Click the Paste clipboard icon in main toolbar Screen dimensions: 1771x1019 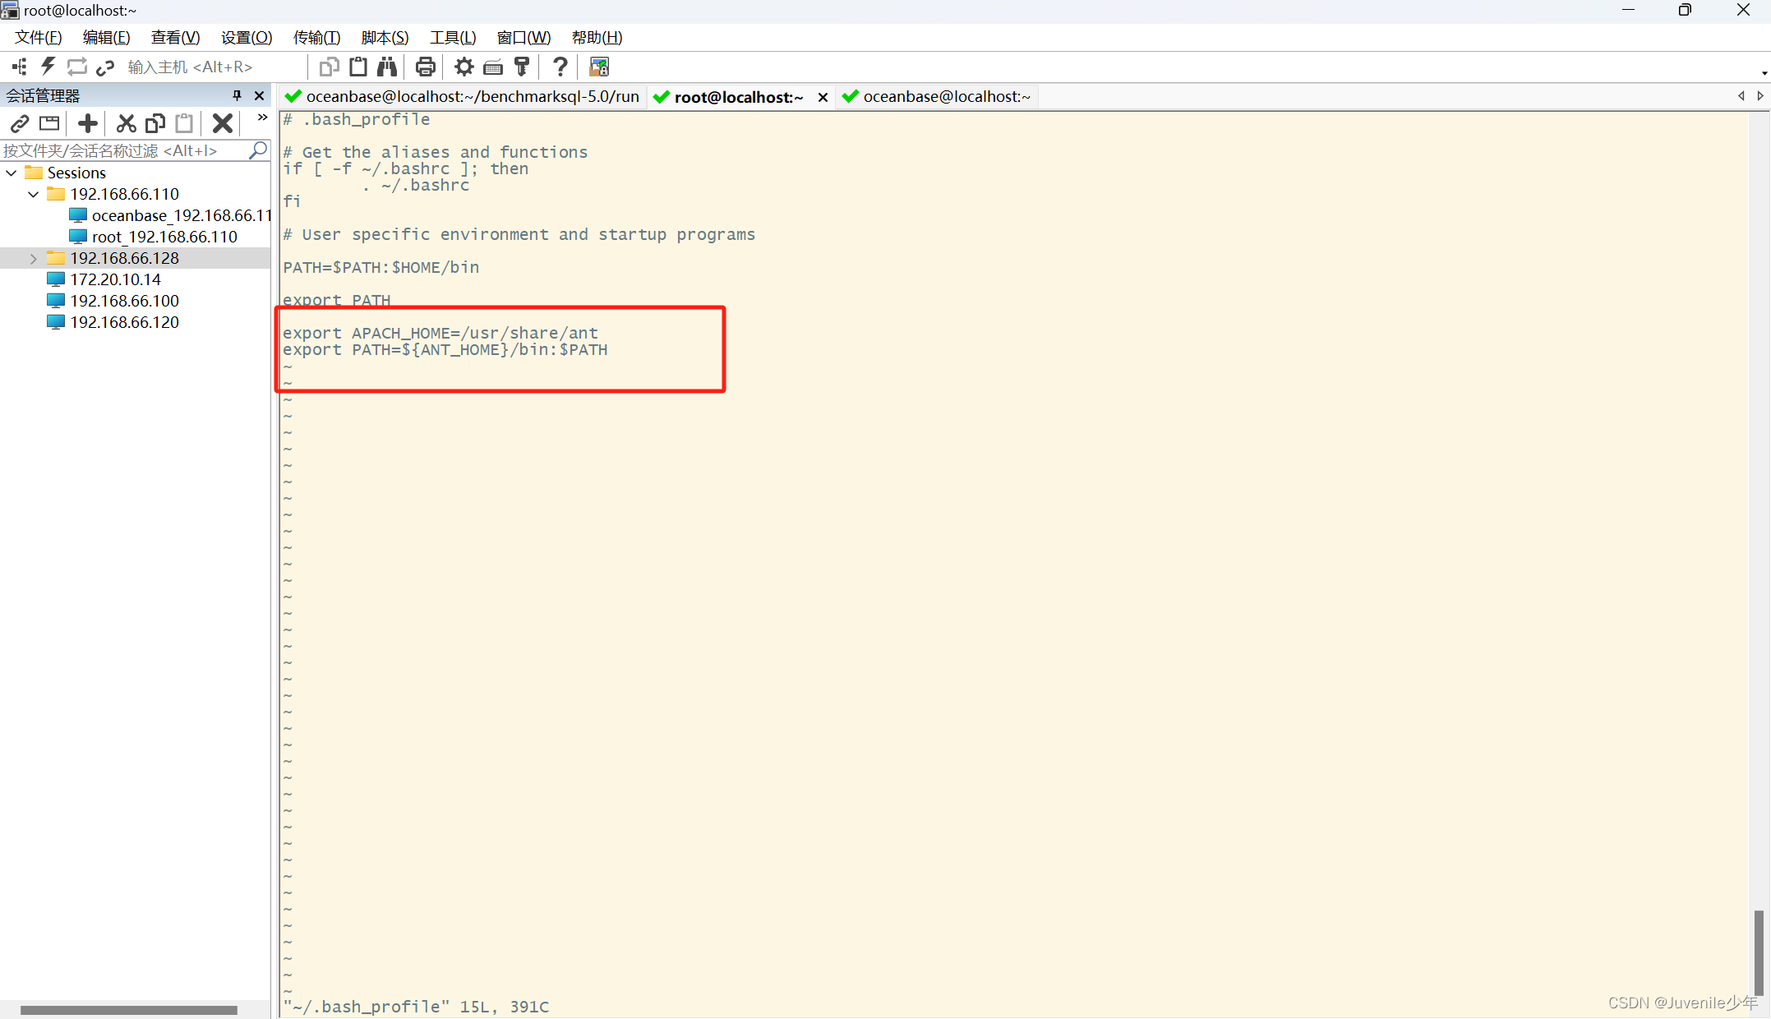[x=358, y=67]
